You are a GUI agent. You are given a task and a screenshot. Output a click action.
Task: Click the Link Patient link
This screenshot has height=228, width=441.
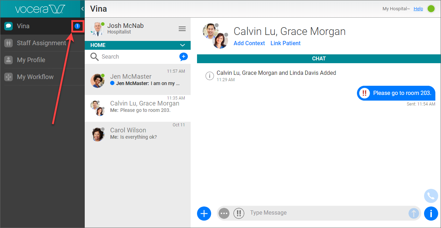[286, 43]
